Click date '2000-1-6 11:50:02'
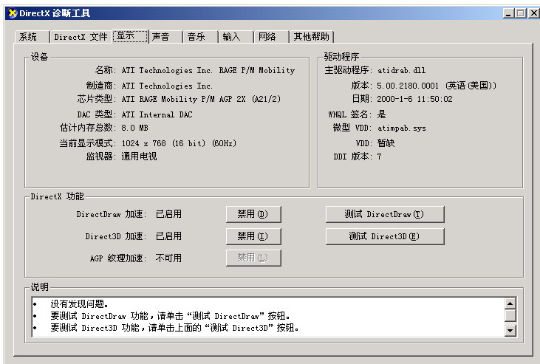Screen dimensions: 540x364 point(414,99)
